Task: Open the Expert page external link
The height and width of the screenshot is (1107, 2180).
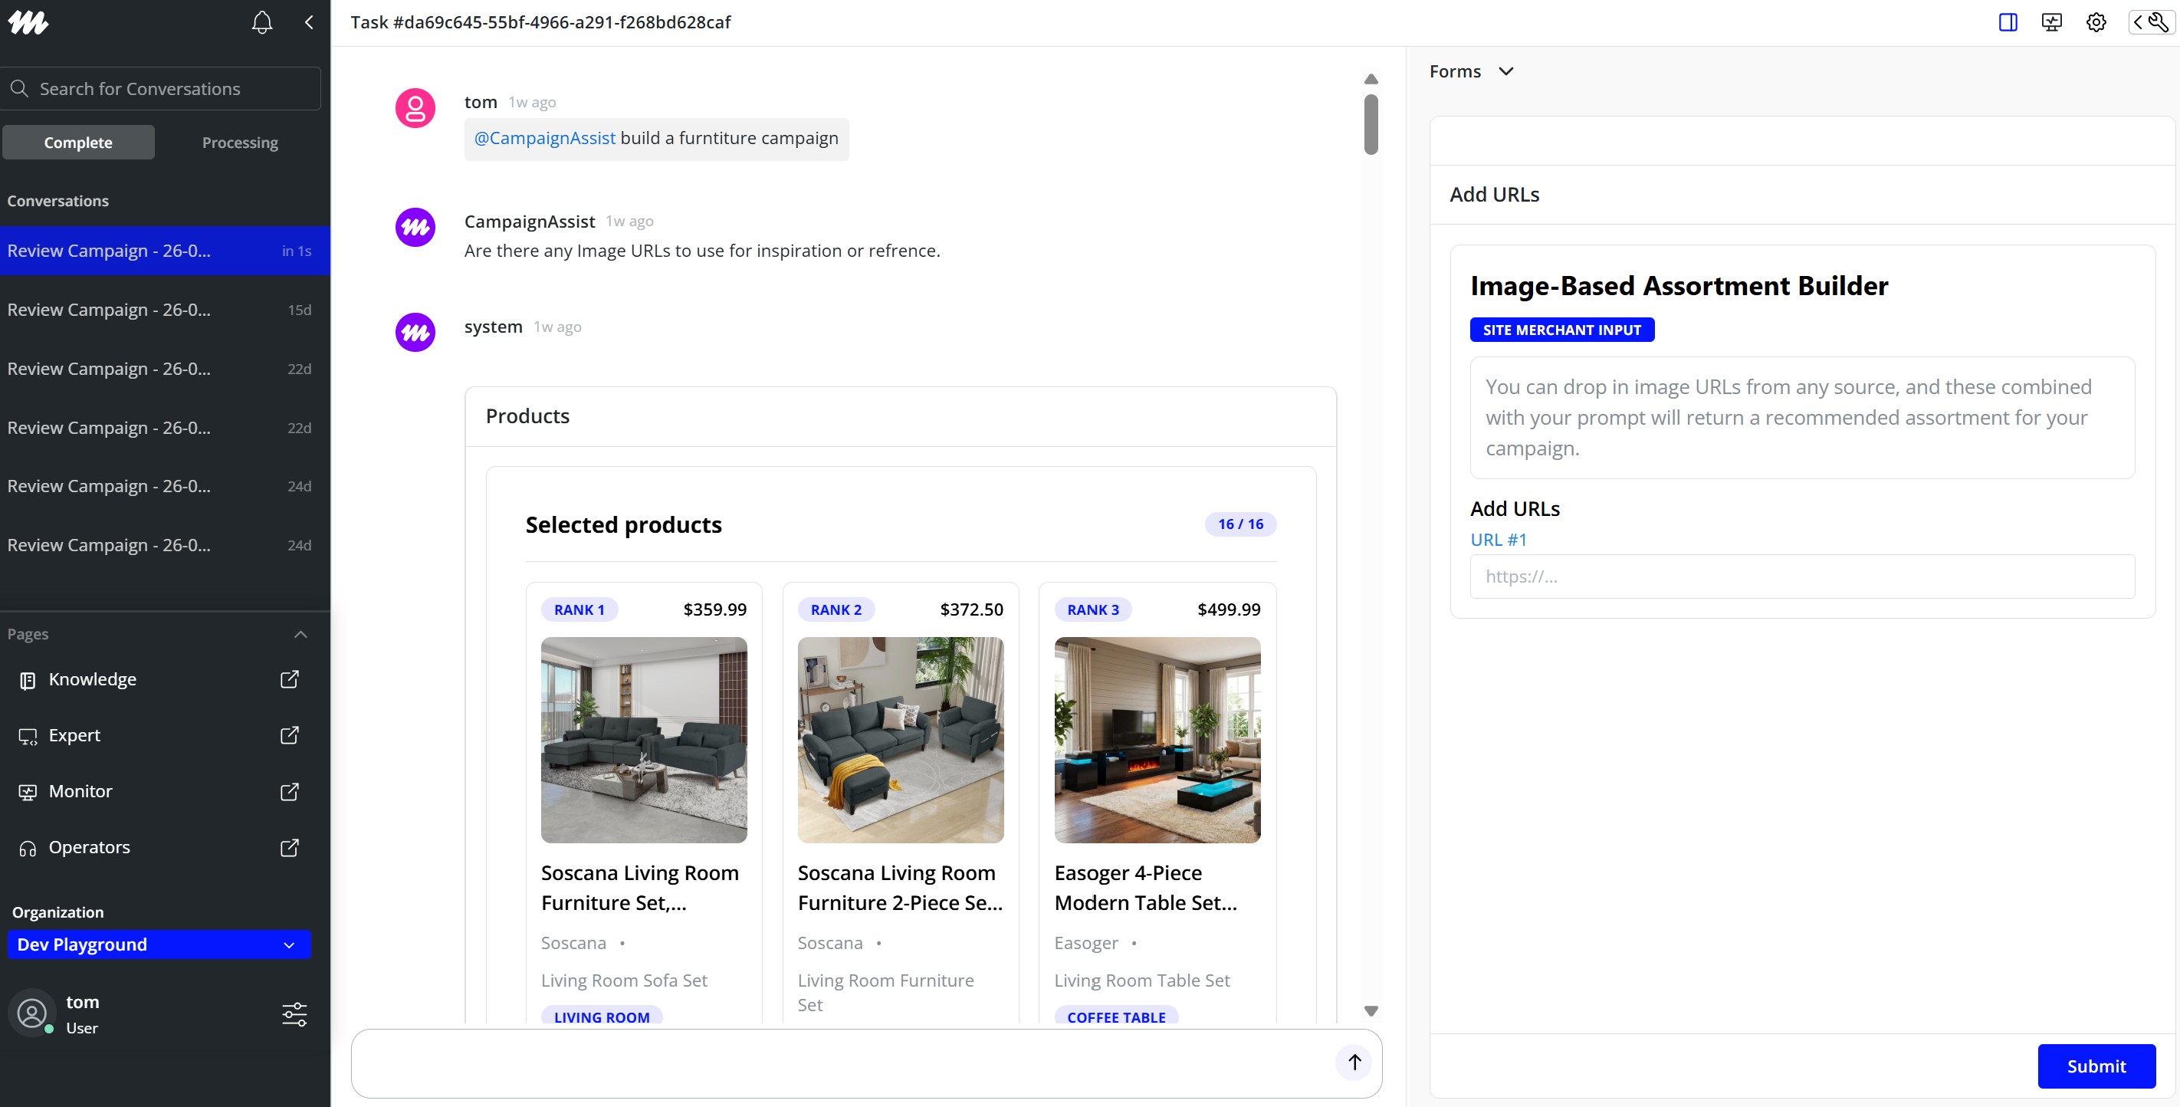Action: (290, 735)
